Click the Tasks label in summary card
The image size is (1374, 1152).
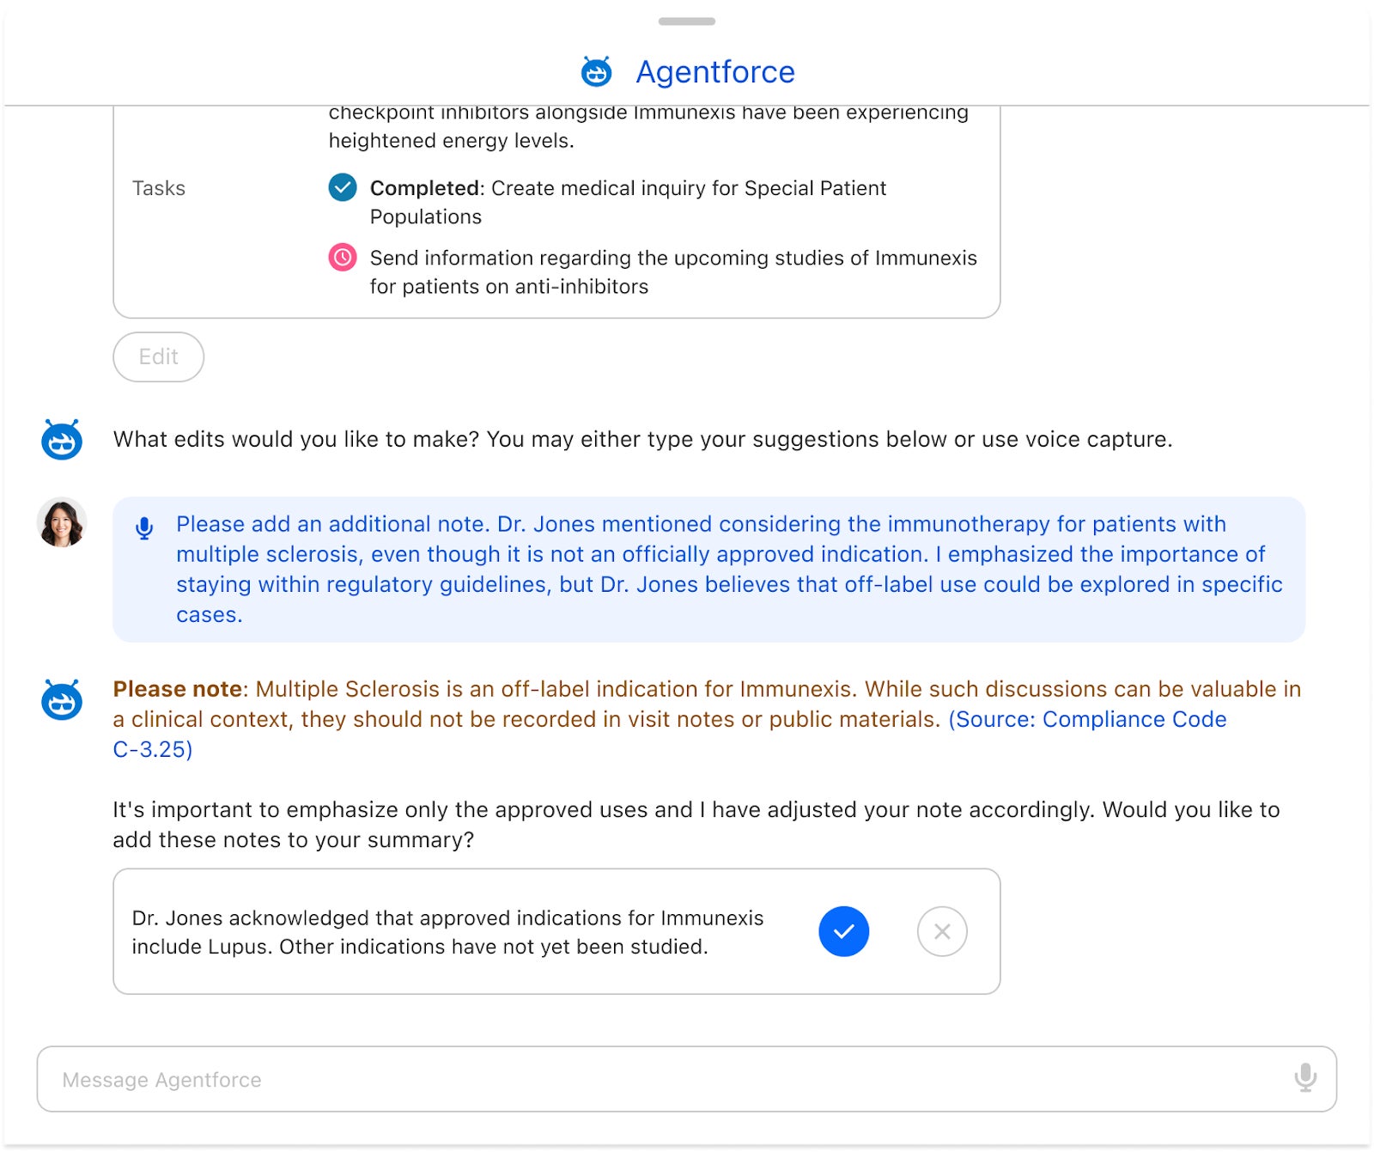click(159, 188)
